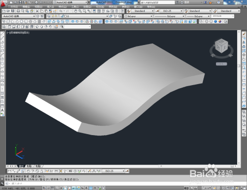Viewport: 247px width, 190px height.
Task: Open command line customize wrench button
Action: click(x=2, y=183)
